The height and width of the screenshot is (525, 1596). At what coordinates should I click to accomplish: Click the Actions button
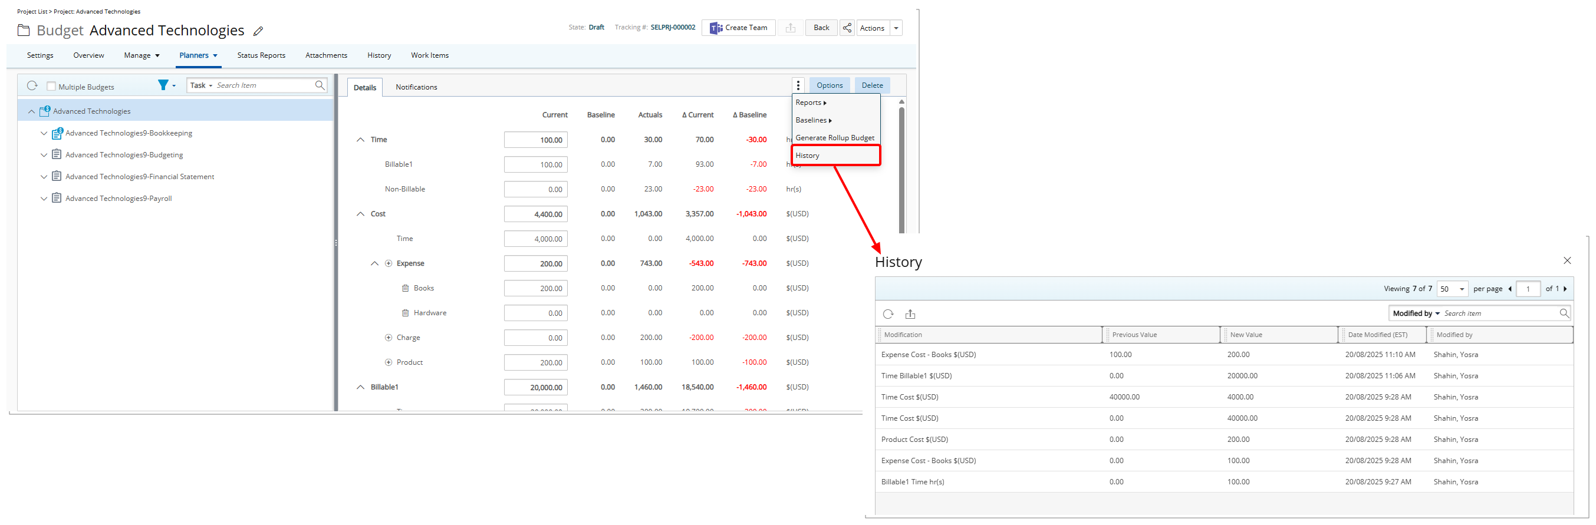(873, 28)
